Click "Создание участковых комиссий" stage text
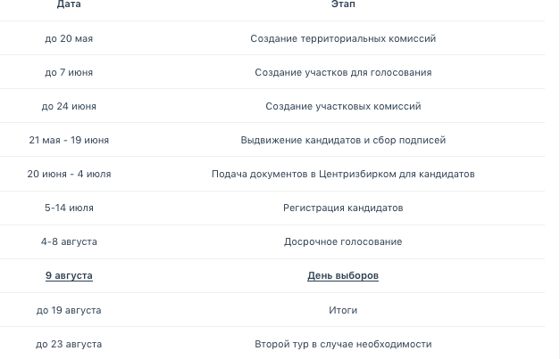This screenshot has height=359, width=560. click(x=343, y=107)
